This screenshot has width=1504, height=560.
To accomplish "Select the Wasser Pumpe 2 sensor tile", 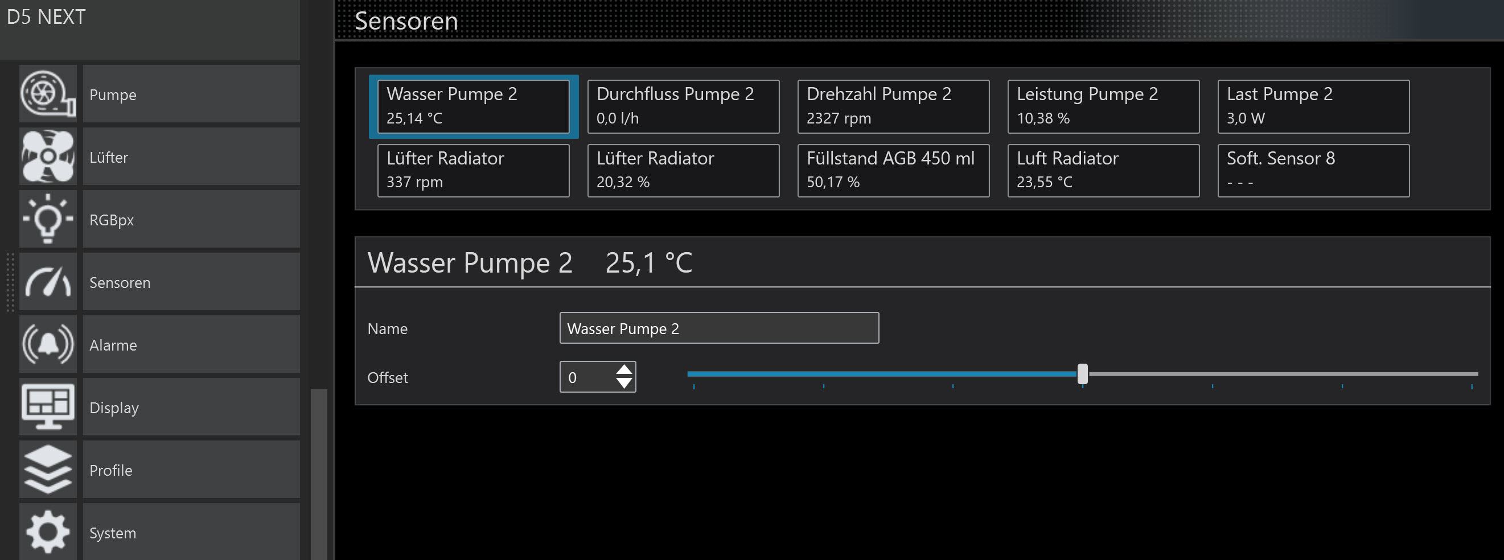I will click(474, 106).
